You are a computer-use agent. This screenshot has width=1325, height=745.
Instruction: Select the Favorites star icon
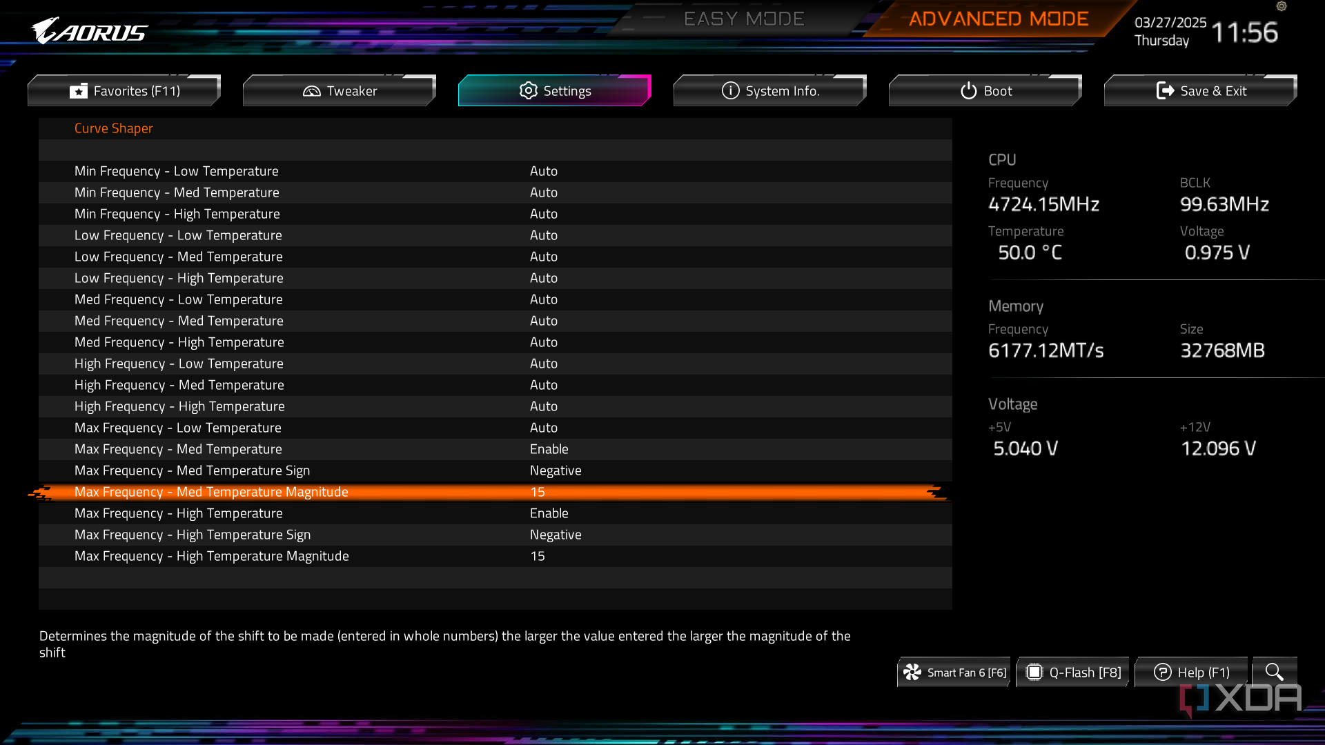click(78, 90)
